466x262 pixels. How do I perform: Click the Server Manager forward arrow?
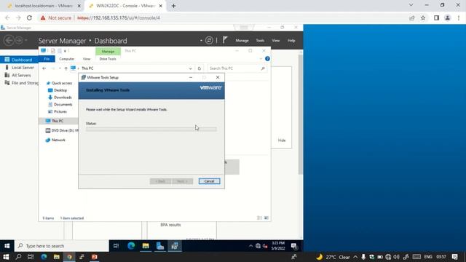pos(19,40)
